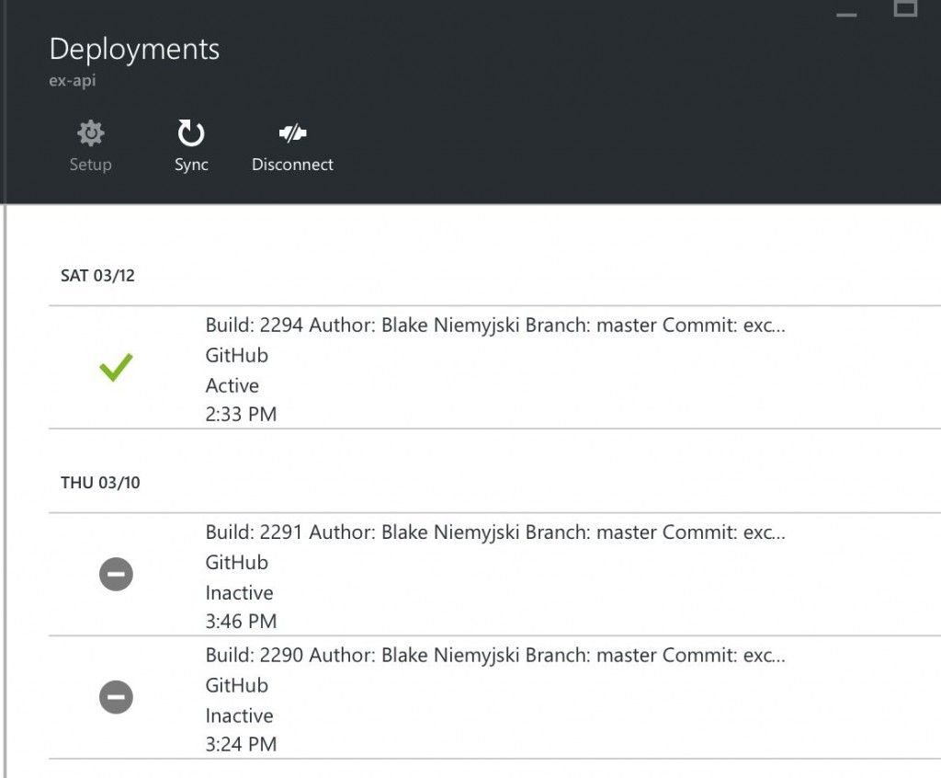Click the GitHub source label under build 2290

point(236,685)
